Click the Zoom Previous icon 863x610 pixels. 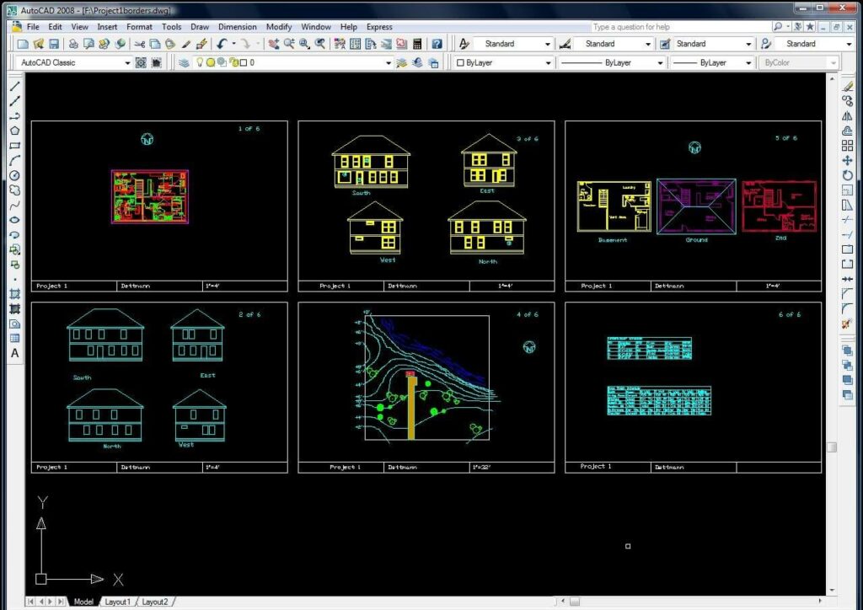pyautogui.click(x=319, y=44)
